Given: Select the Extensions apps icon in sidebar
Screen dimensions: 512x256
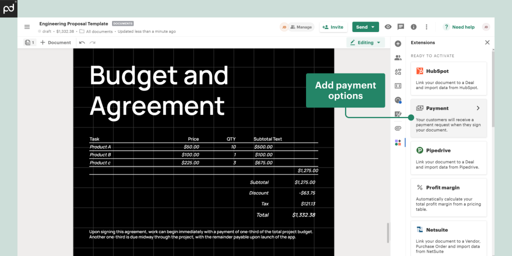Looking at the screenshot, I should pyautogui.click(x=398, y=142).
